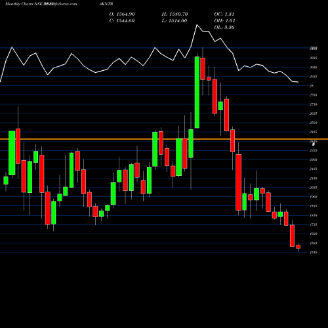Image resolution: width=328 pixels, height=328 pixels.
Task: Click the 1735 price axis label
Action: point(314,224)
